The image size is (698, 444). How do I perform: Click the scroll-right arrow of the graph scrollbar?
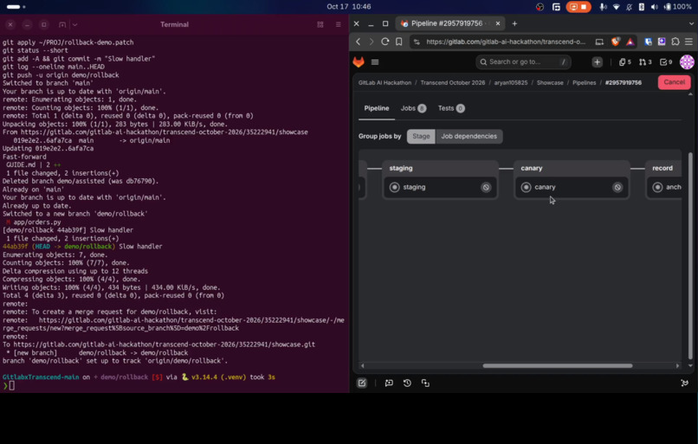[677, 366]
